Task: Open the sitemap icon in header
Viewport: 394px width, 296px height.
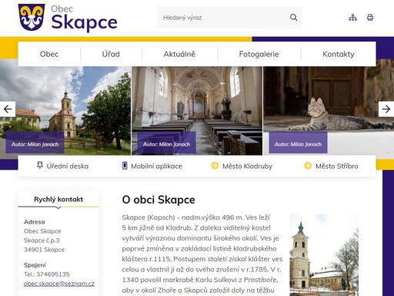Action: pos(352,18)
